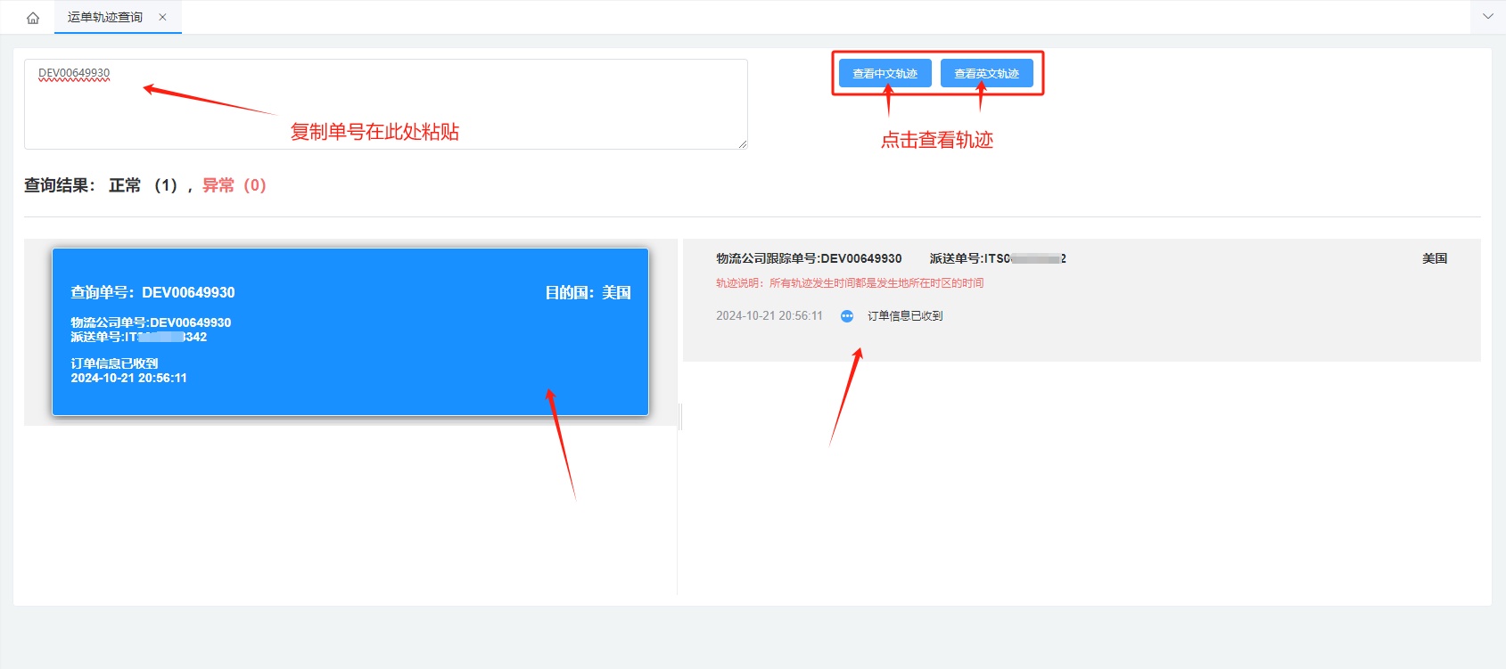This screenshot has width=1506, height=669.
Task: Click the 派送单号 in the detail panel
Action: click(x=997, y=258)
